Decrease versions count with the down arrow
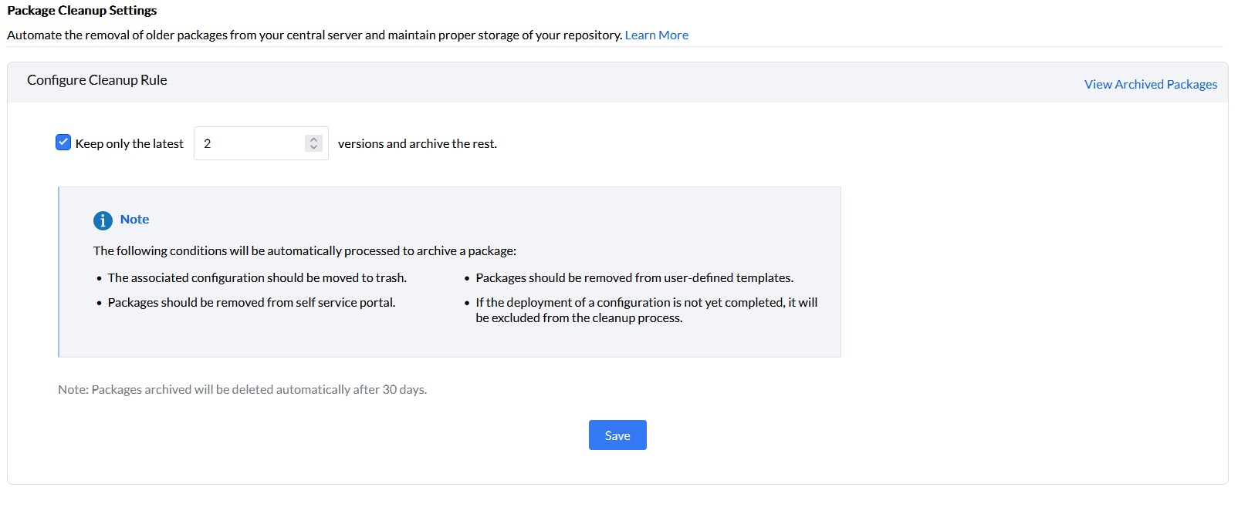 [x=313, y=147]
